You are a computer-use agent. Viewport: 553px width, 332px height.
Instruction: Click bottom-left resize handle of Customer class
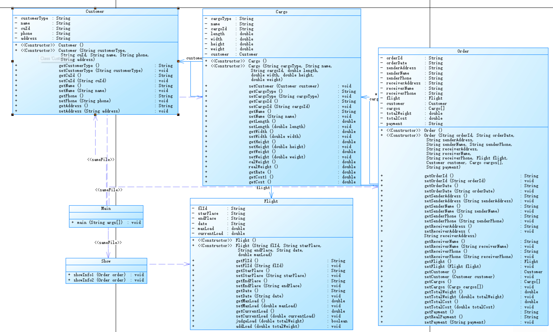13,115
